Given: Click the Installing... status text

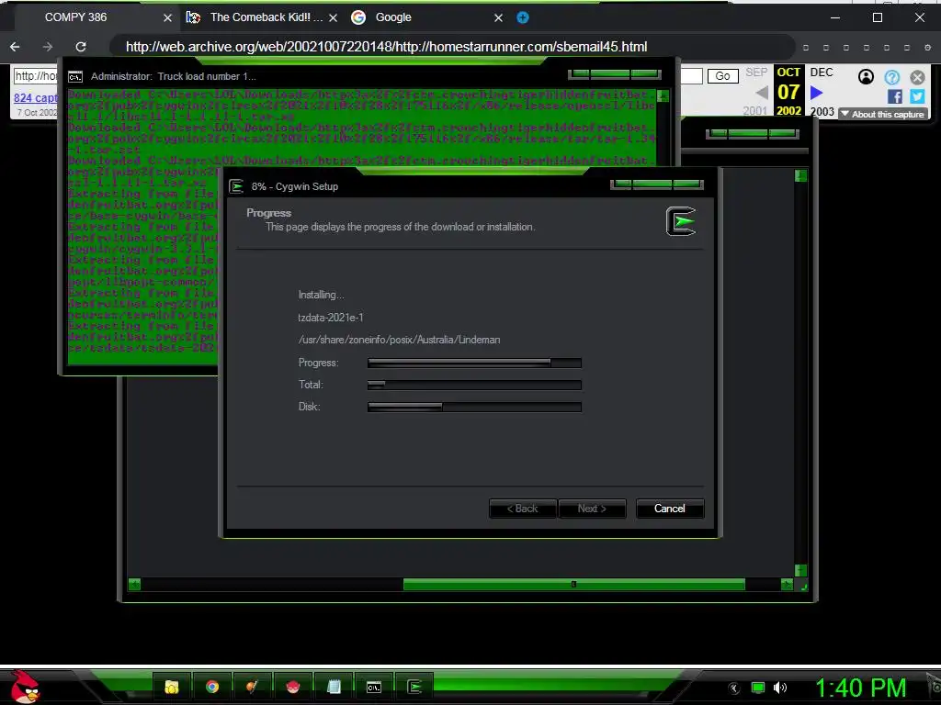Looking at the screenshot, I should click(x=321, y=295).
